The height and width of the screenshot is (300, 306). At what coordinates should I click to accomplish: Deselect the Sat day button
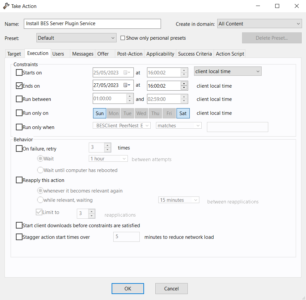tap(183, 113)
